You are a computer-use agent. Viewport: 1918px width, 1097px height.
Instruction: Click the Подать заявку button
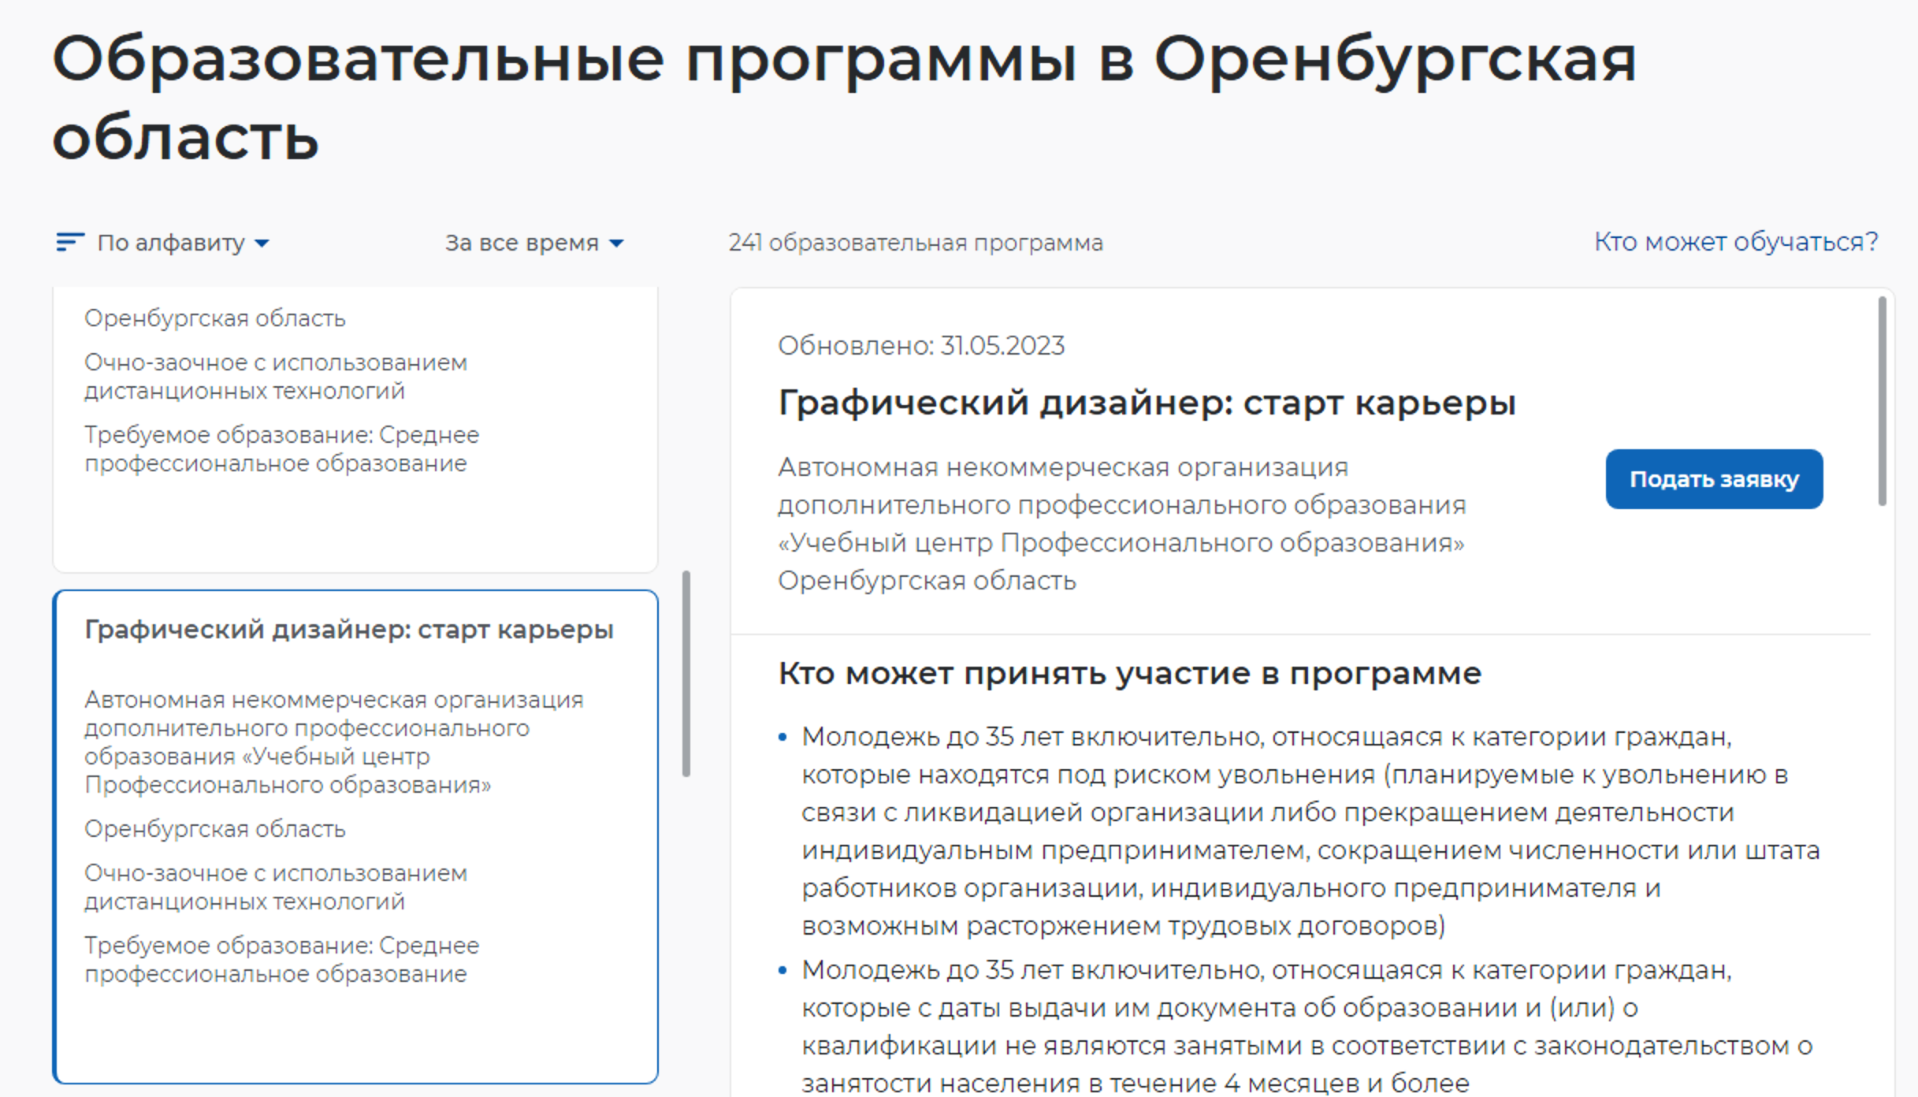tap(1714, 479)
